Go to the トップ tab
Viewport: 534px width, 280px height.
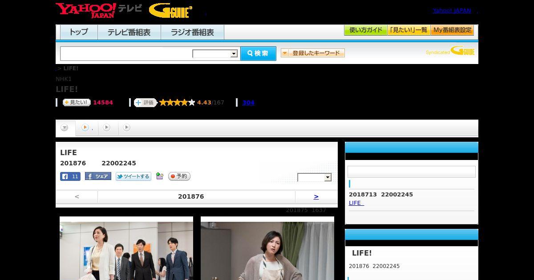(x=79, y=32)
